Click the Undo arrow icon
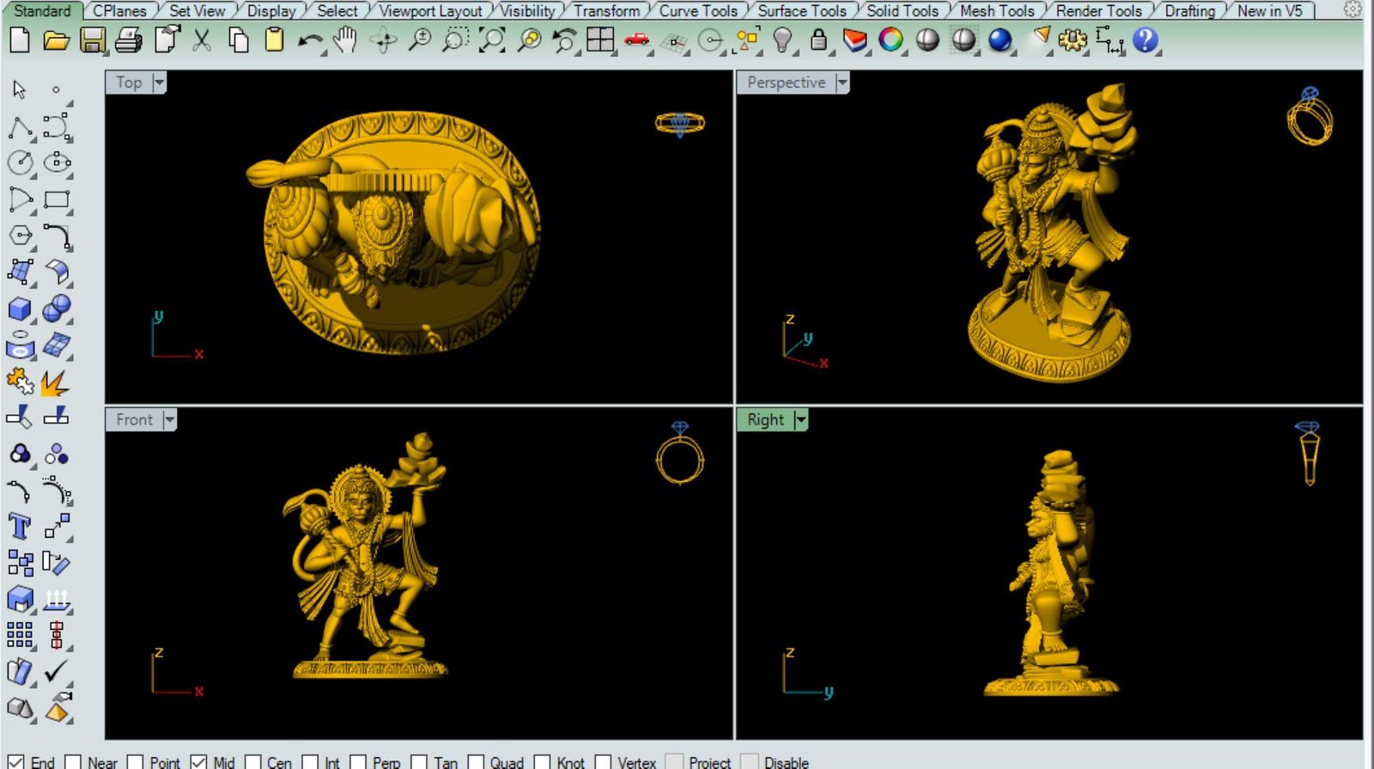Viewport: 1374px width, 769px height. (x=309, y=40)
